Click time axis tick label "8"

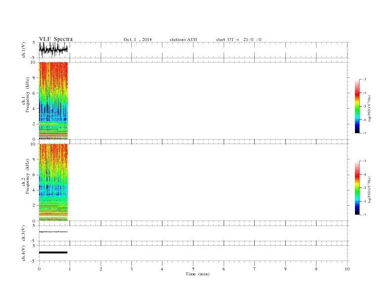(285, 269)
